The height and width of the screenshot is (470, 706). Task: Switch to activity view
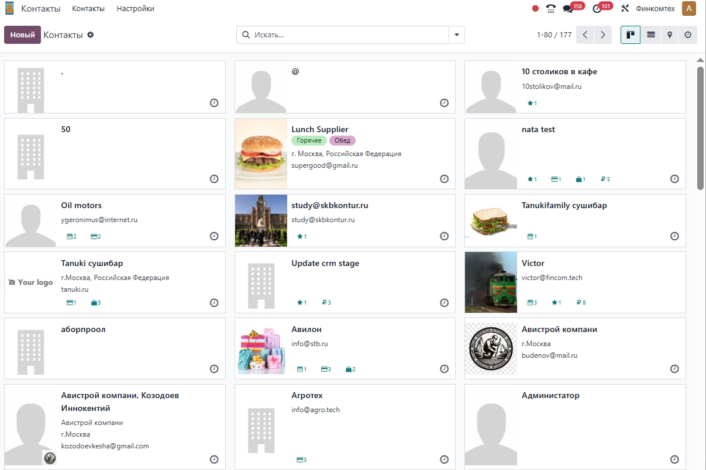click(x=688, y=35)
